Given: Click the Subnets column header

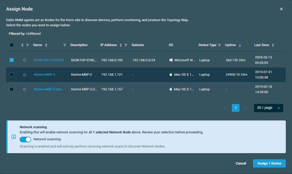Looking at the screenshot, I should coord(138,45).
